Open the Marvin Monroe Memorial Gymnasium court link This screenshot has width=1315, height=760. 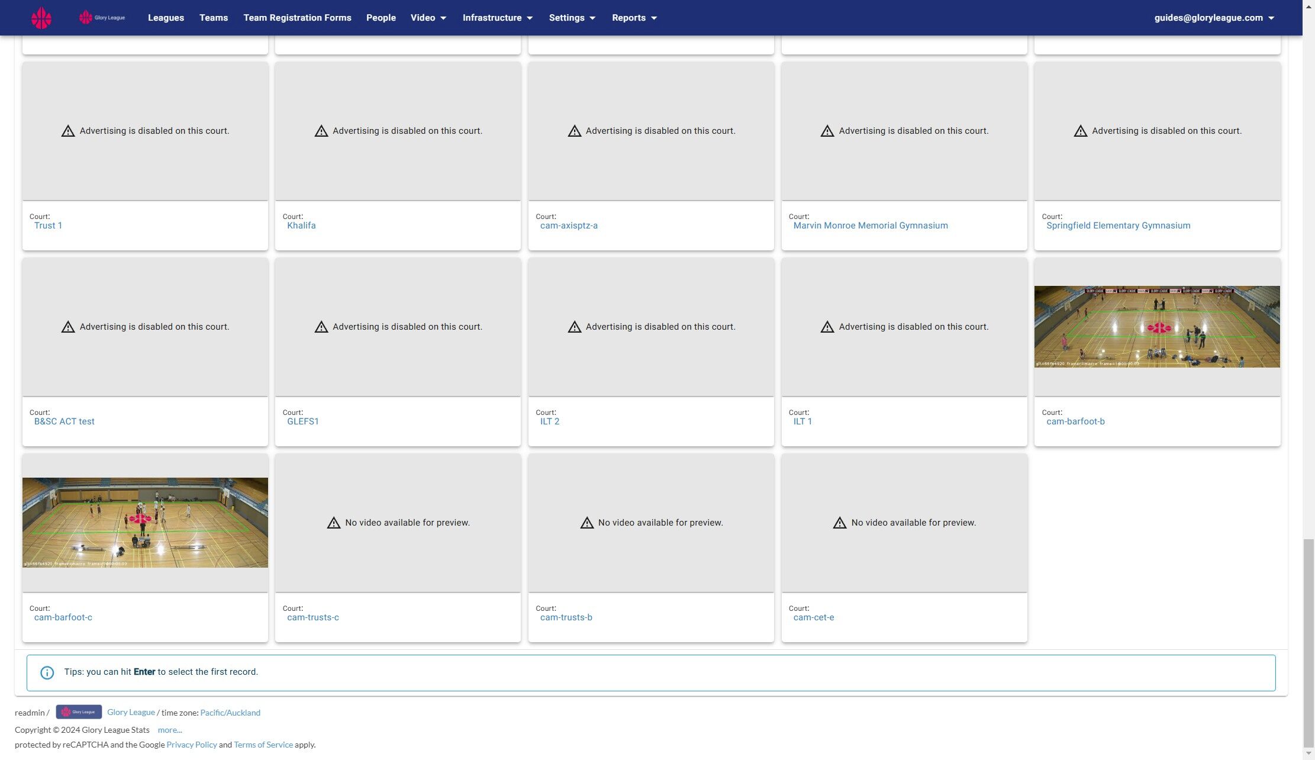pos(871,226)
